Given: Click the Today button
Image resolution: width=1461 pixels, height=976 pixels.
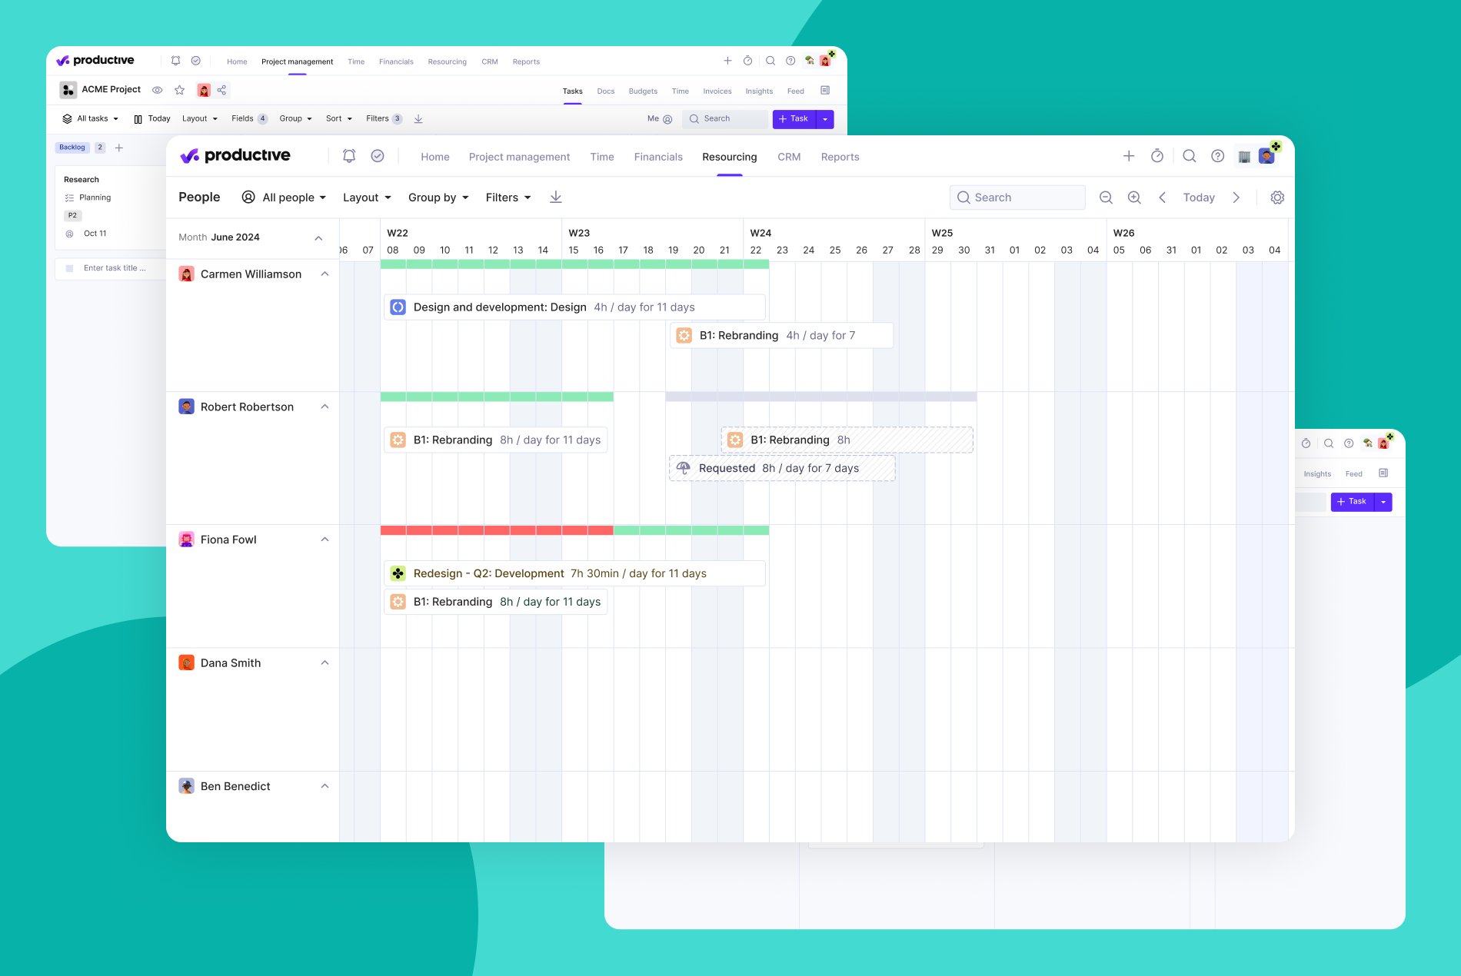Looking at the screenshot, I should click(x=1198, y=198).
